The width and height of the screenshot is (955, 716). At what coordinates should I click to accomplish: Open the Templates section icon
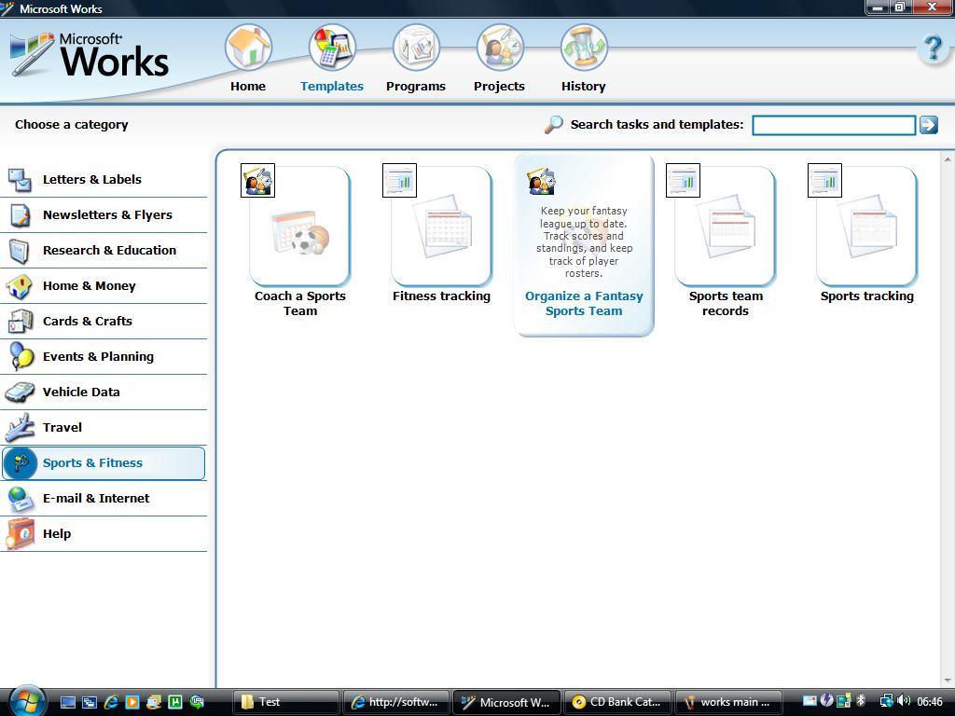[332, 47]
